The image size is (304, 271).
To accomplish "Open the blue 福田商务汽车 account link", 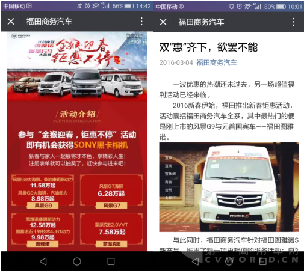I will 217,62.
